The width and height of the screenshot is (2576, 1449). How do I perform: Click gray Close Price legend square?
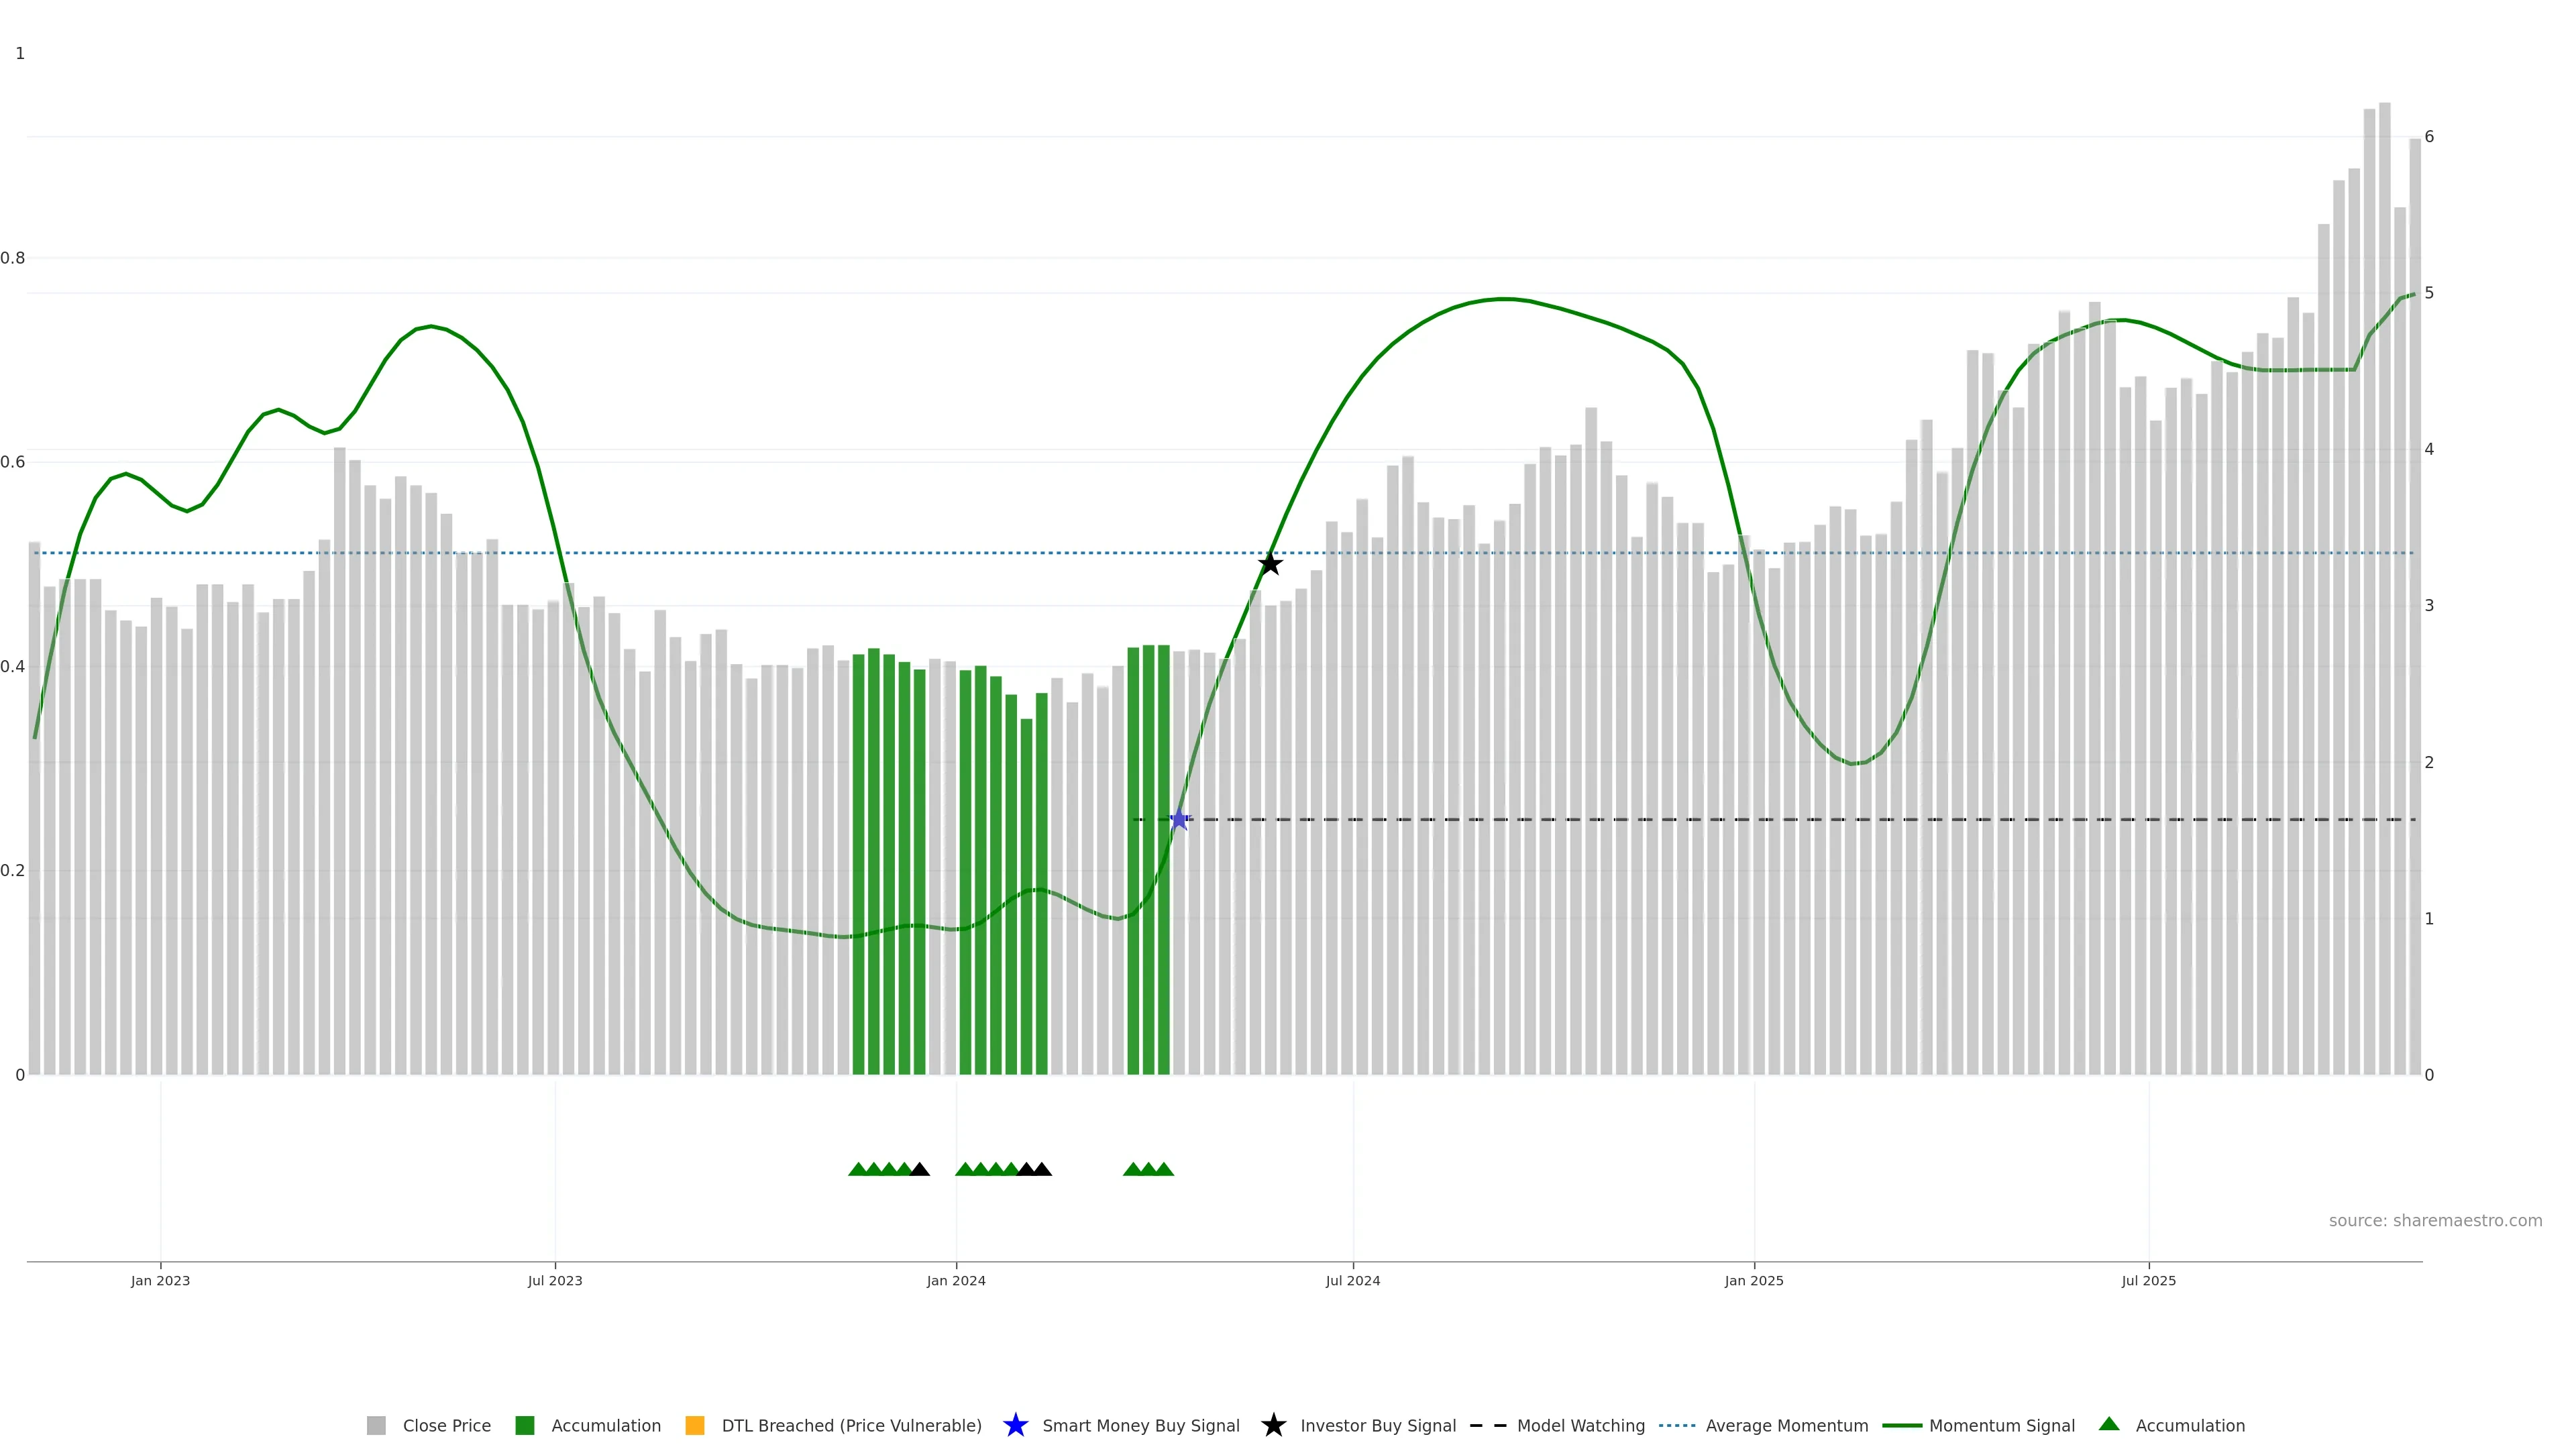(x=376, y=1426)
